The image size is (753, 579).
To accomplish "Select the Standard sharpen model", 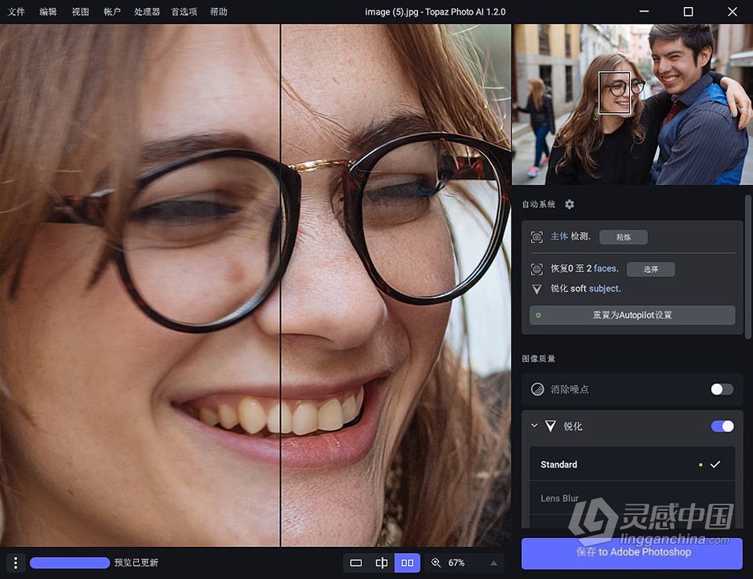I will [x=632, y=464].
